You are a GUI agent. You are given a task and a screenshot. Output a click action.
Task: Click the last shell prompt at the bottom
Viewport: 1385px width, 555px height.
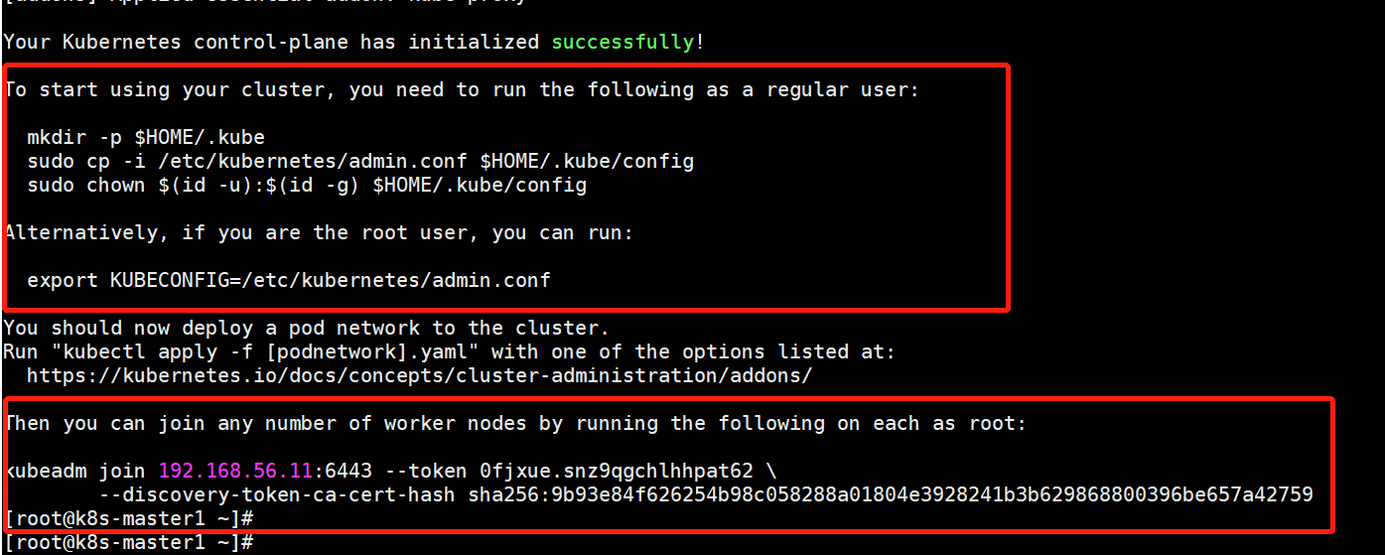point(129,542)
